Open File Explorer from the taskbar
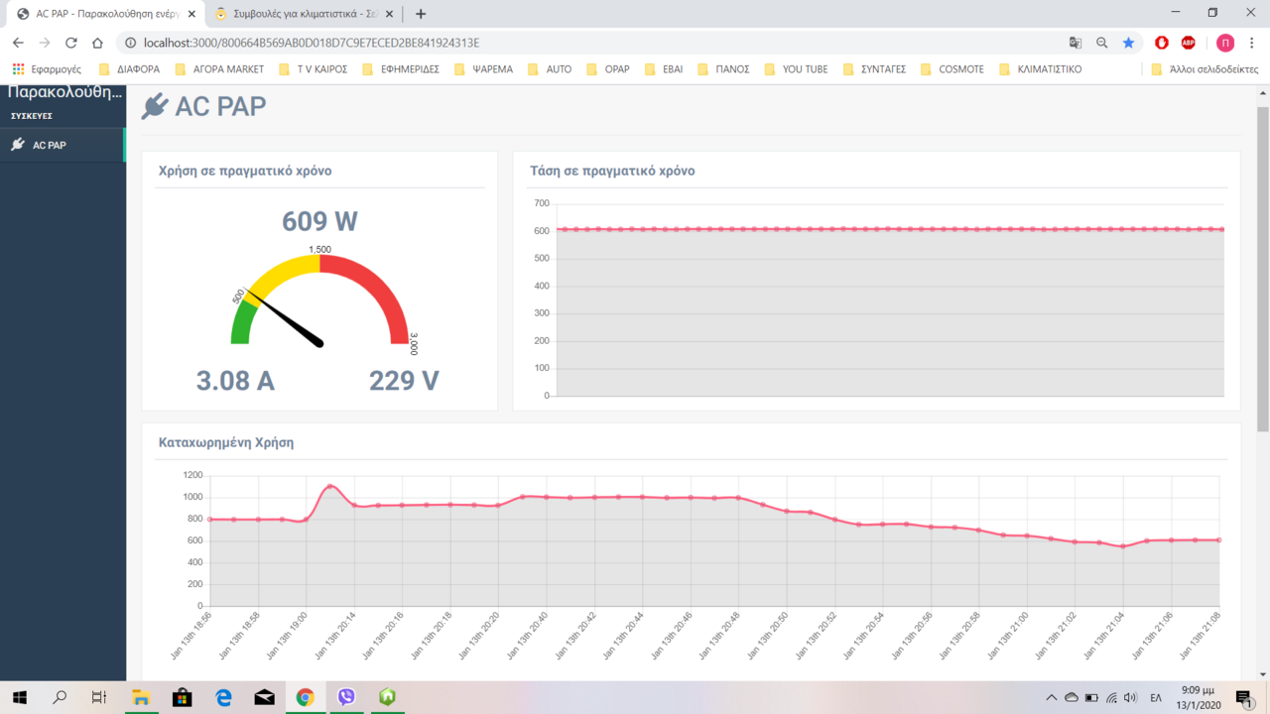 (141, 697)
